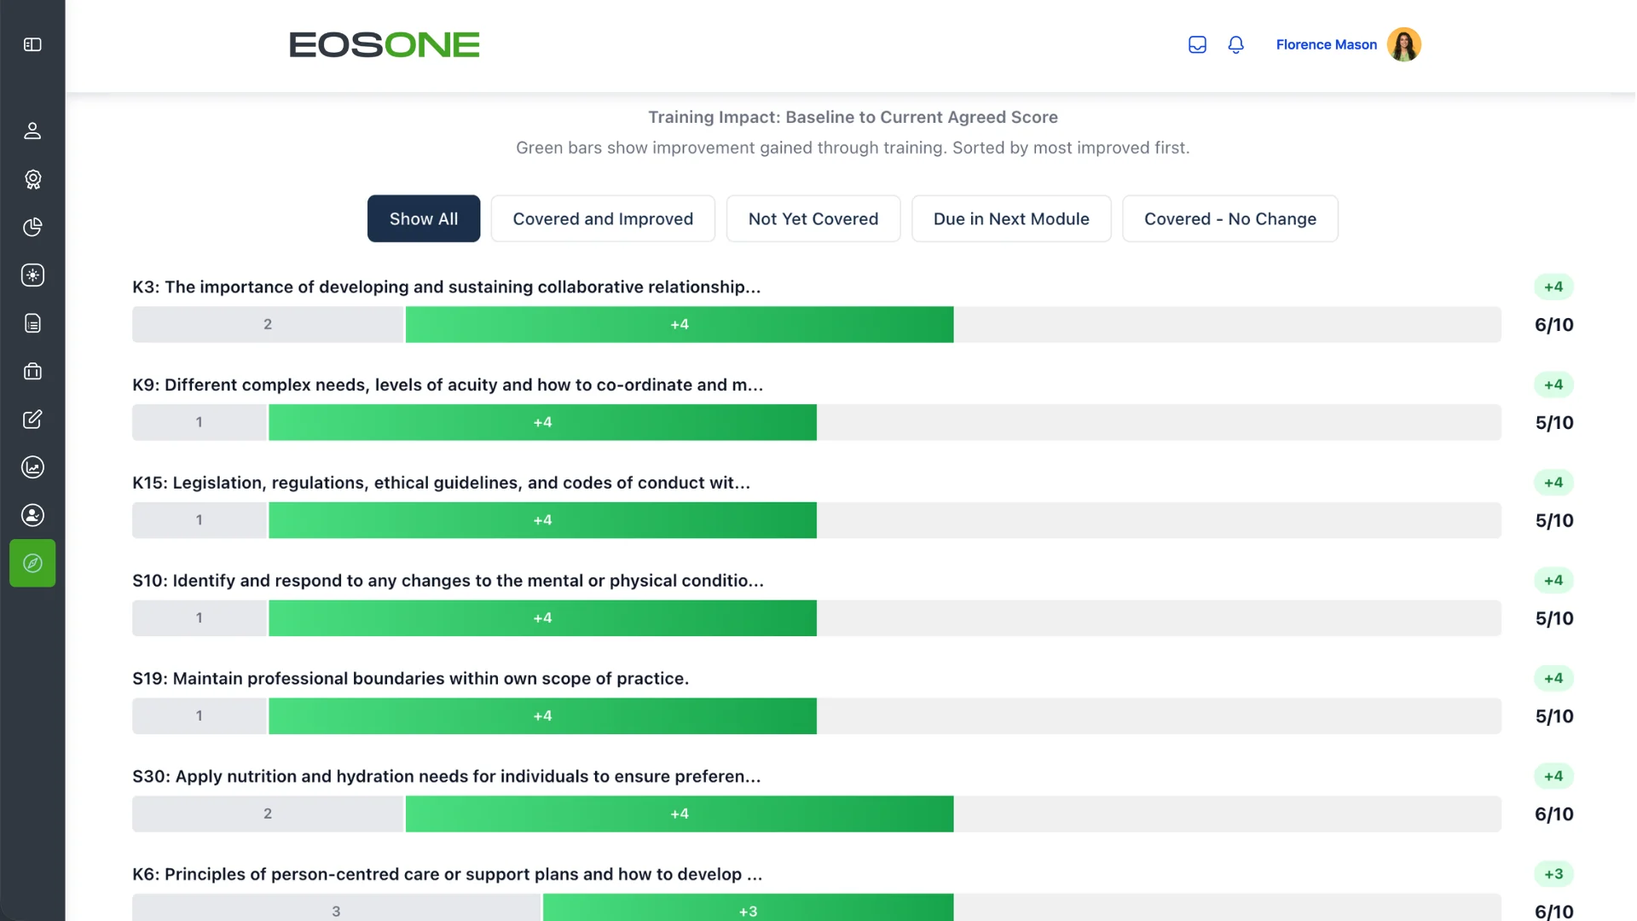Click the S10 green +4 improvement bar
This screenshot has width=1637, height=921.
tap(542, 618)
